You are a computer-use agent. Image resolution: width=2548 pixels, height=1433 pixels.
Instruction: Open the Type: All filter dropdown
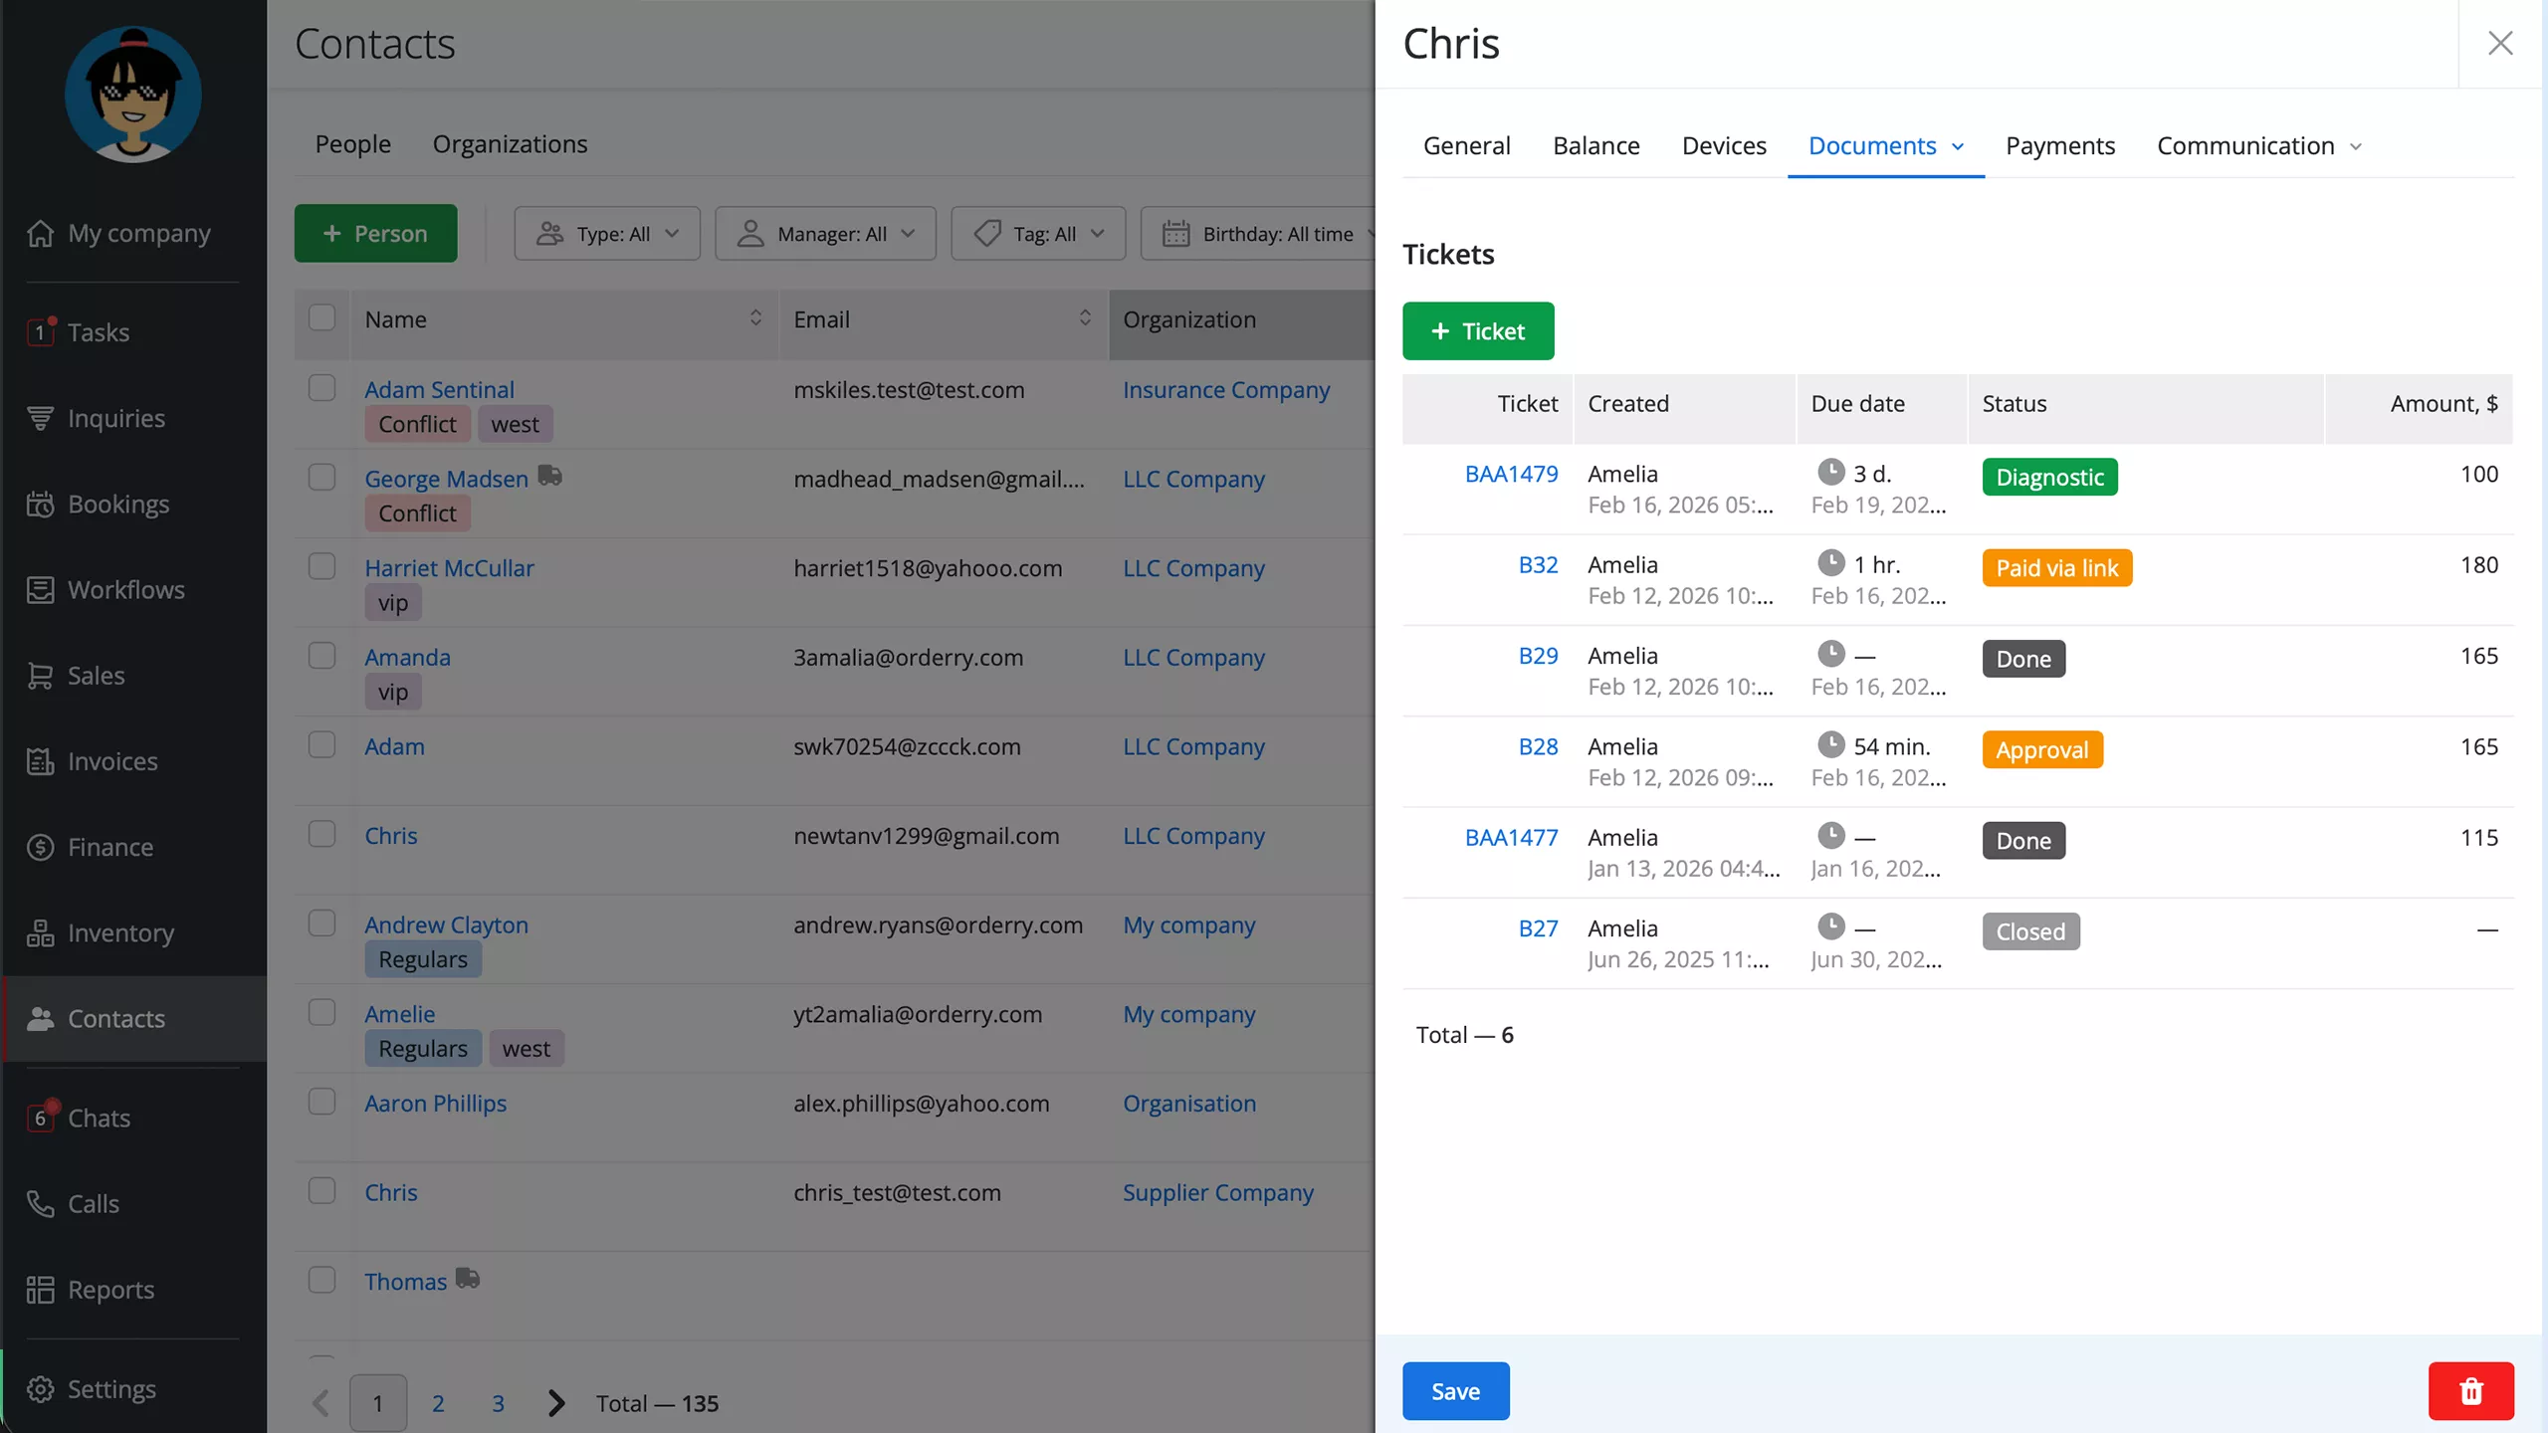pos(607,233)
